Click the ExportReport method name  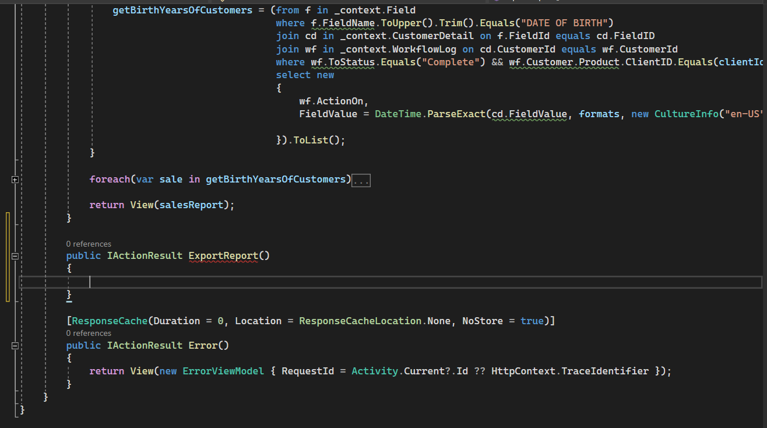click(x=223, y=255)
